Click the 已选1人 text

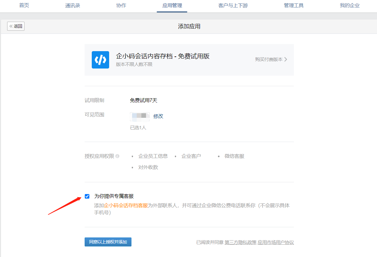(138, 128)
